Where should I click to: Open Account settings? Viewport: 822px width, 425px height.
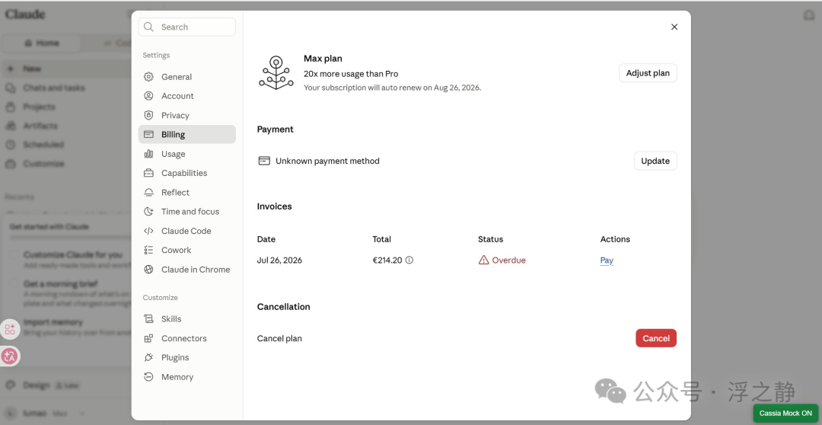tap(187, 96)
